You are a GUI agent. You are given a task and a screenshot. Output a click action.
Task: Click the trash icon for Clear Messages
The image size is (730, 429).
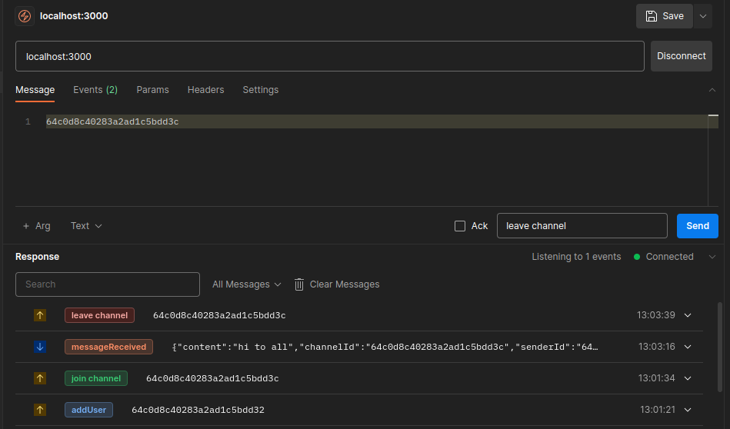(299, 284)
